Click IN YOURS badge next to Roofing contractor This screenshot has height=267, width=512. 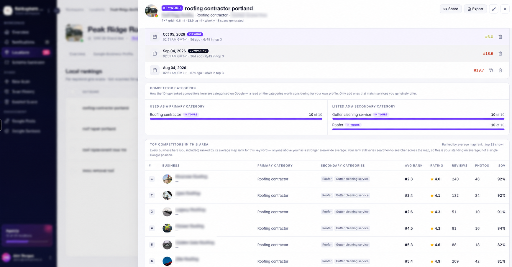click(191, 115)
